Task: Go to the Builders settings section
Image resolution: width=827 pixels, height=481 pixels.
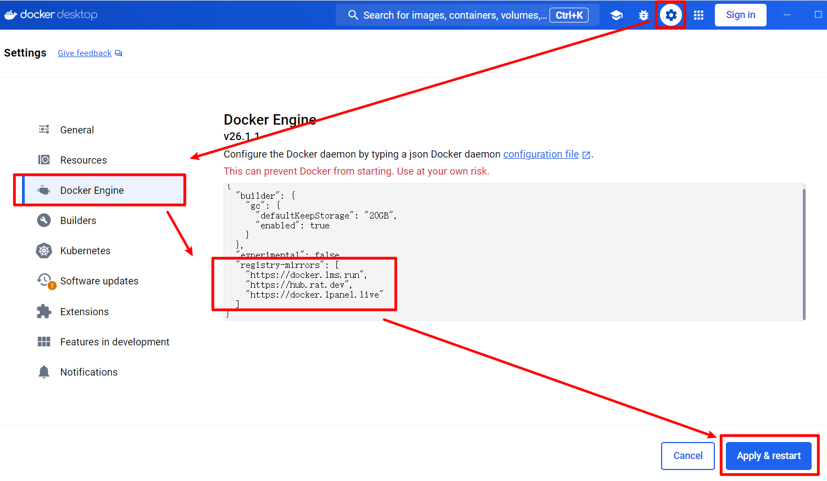Action: click(x=78, y=220)
